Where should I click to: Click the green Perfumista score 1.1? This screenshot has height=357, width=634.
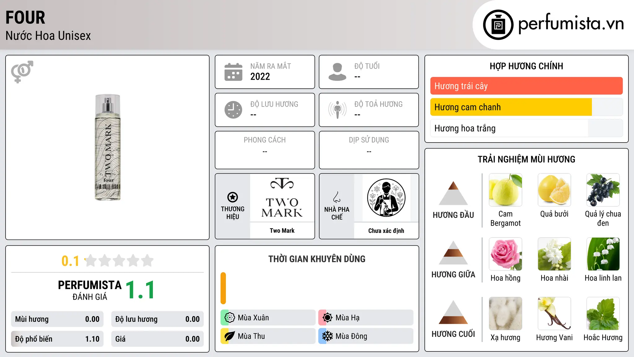[140, 290]
